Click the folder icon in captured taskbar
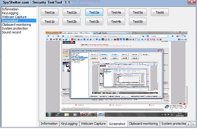197x136 pixels. pos(67,114)
